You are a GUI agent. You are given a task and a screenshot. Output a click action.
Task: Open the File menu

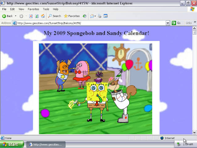click(4, 9)
